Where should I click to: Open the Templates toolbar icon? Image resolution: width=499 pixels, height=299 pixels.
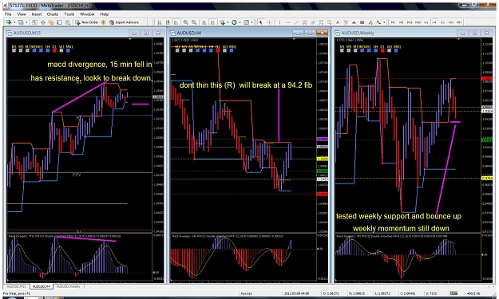pos(247,22)
